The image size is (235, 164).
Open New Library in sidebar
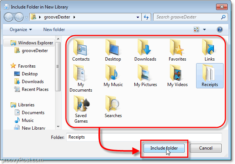coord(30,128)
